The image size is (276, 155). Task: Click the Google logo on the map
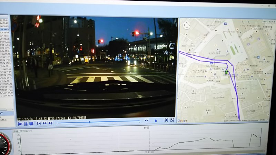(x=183, y=121)
